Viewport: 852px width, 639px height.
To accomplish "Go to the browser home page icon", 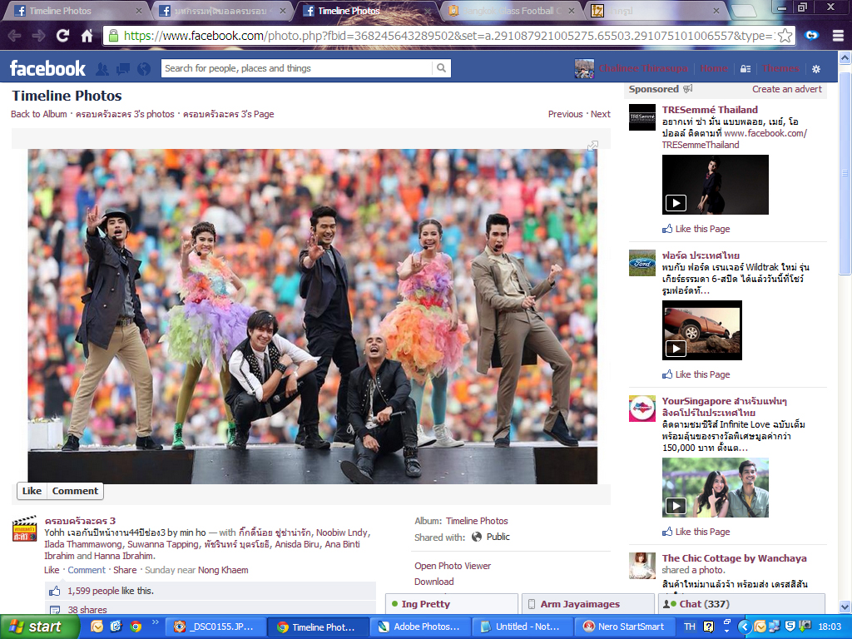I will click(87, 36).
